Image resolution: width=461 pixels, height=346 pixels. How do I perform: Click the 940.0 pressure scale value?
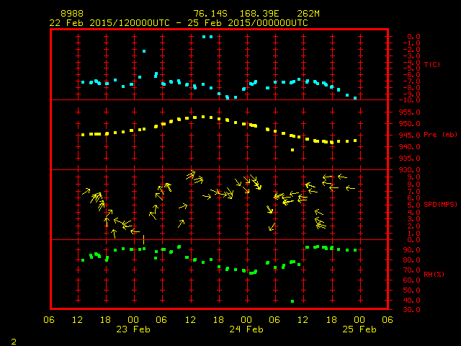(x=410, y=146)
